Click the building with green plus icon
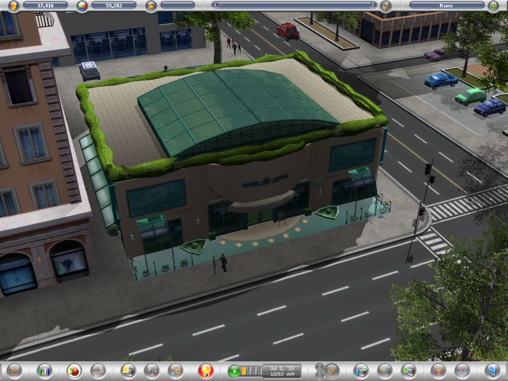This screenshot has height=381, width=508. 361,371
